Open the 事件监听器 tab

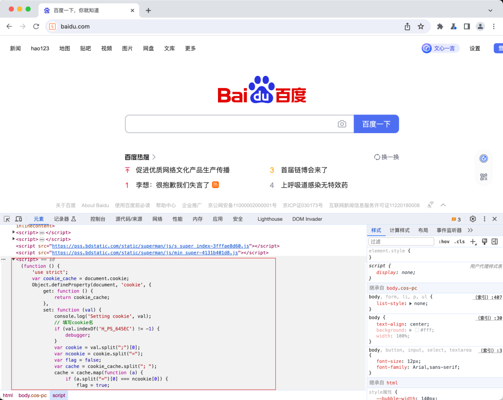(449, 231)
